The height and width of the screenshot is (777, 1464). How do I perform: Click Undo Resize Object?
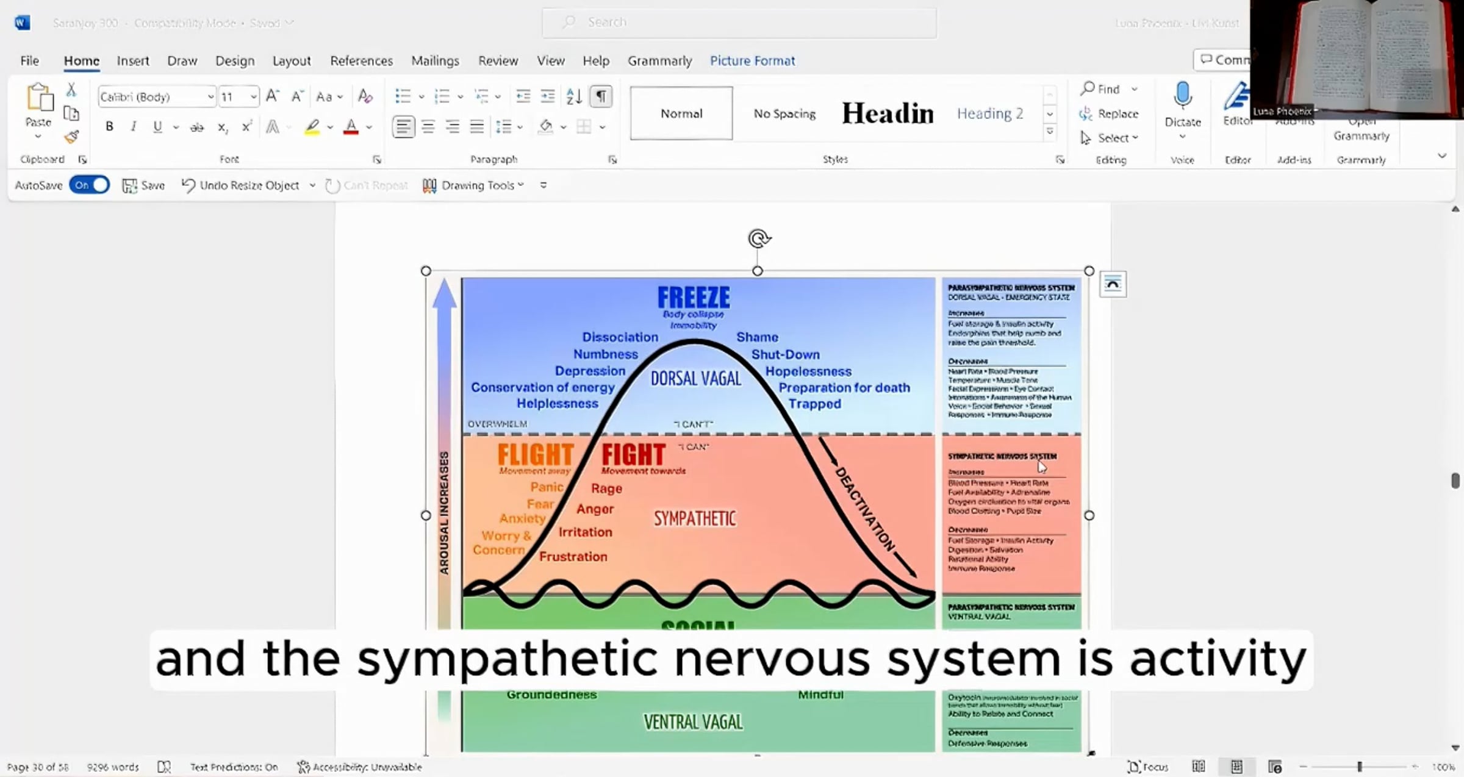[x=240, y=185]
